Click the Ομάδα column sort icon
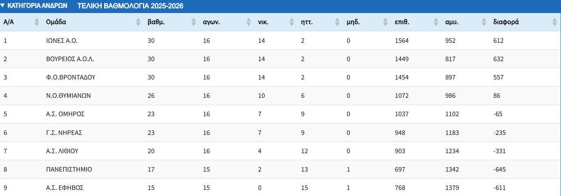Screen dimensions: 561x196 tap(138, 22)
